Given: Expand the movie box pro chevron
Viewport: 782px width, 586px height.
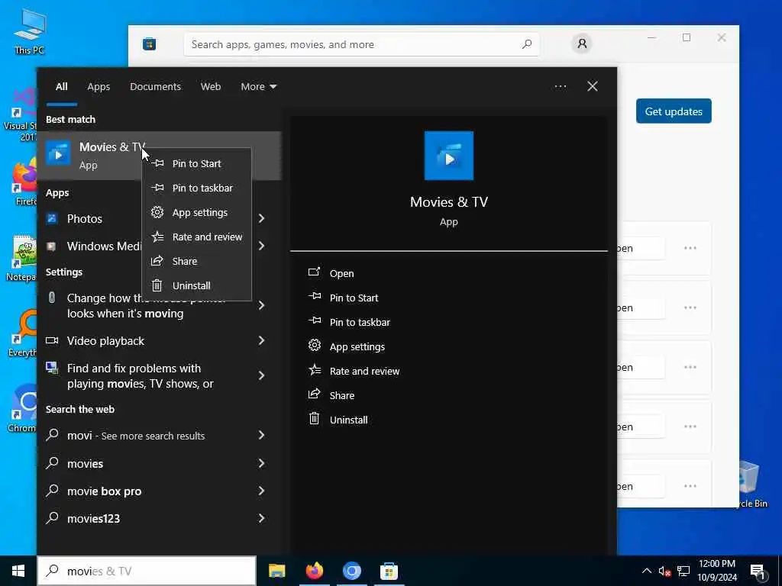Looking at the screenshot, I should pos(261,491).
